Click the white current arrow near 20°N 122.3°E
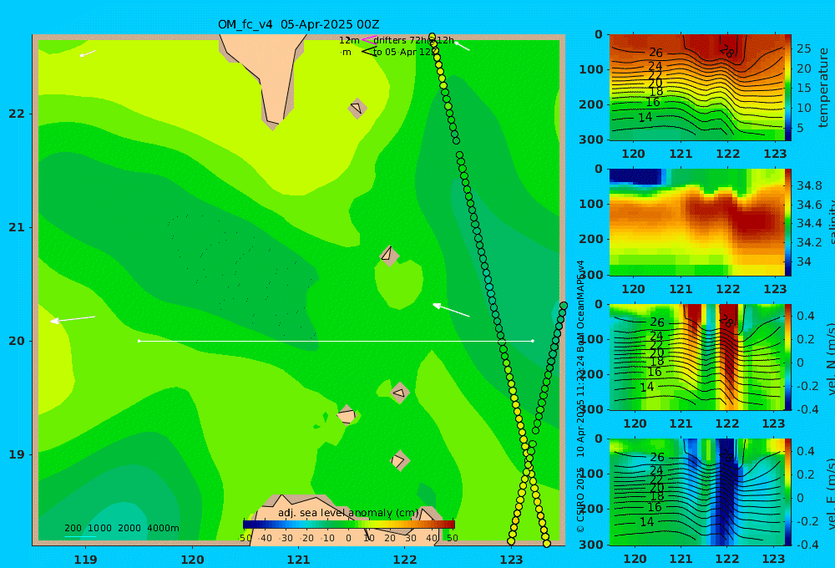 coord(451,310)
